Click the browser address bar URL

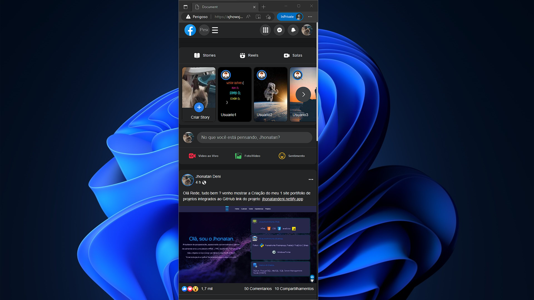pyautogui.click(x=229, y=17)
